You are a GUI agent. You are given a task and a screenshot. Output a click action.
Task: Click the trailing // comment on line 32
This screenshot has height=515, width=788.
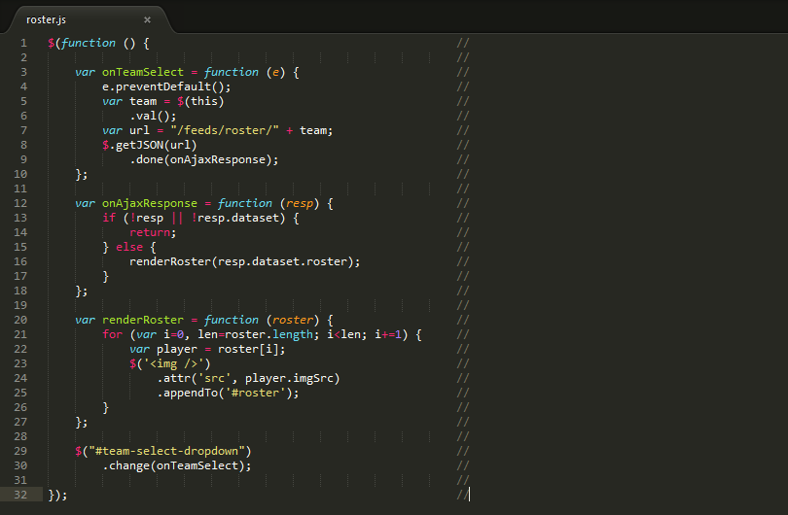click(x=462, y=495)
